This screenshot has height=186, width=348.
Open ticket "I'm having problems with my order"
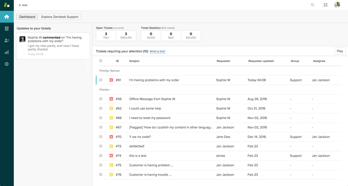pyautogui.click(x=154, y=80)
